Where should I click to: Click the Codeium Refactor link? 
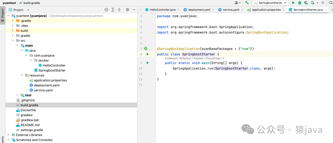tap(185, 58)
